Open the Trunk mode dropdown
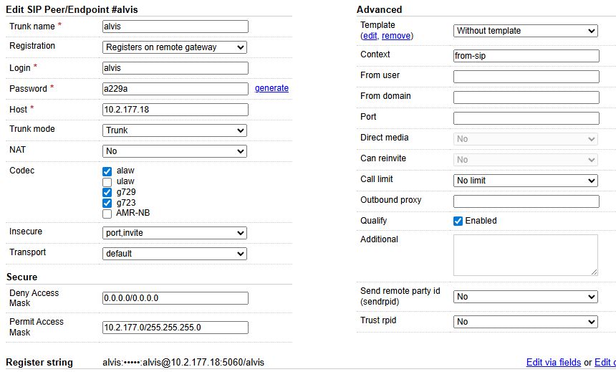Image resolution: width=616 pixels, height=372 pixels. pyautogui.click(x=175, y=130)
